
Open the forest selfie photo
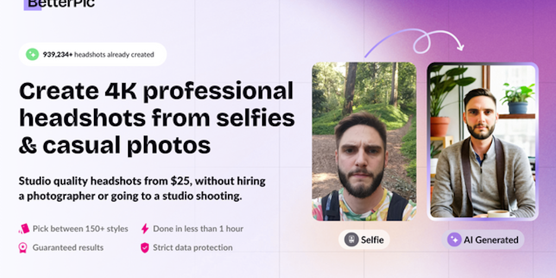364,142
